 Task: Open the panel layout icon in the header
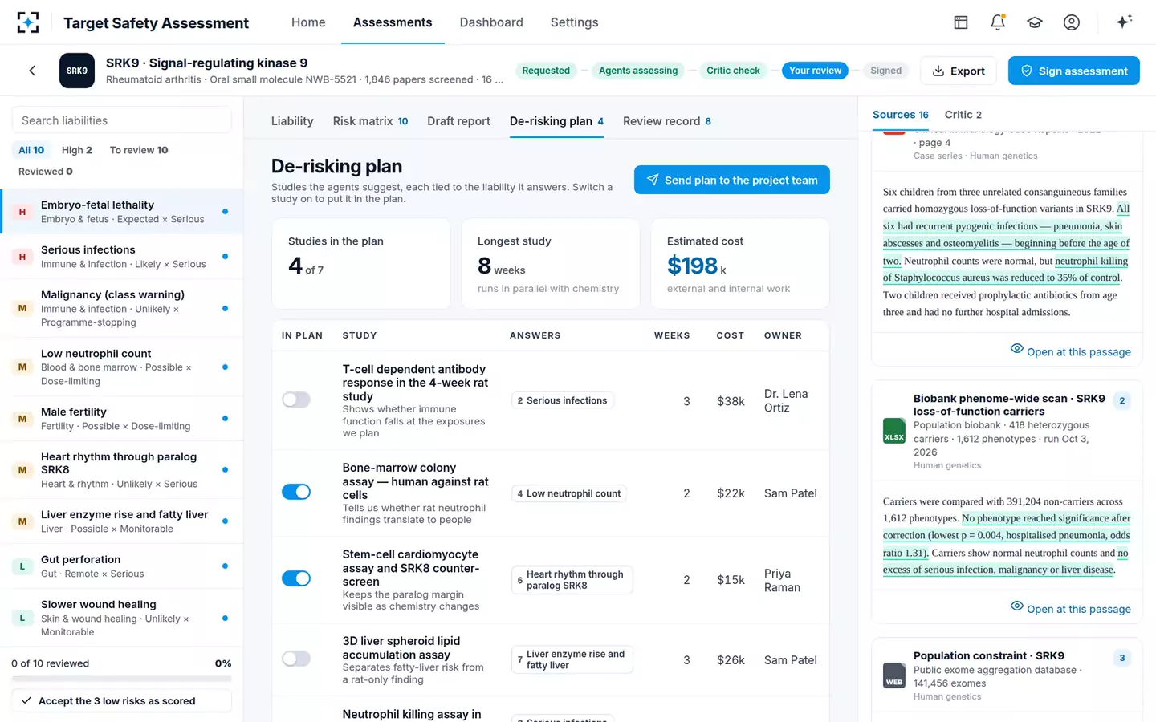coord(961,22)
